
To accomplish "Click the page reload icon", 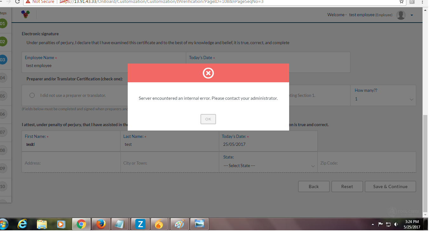I will coord(17,2).
